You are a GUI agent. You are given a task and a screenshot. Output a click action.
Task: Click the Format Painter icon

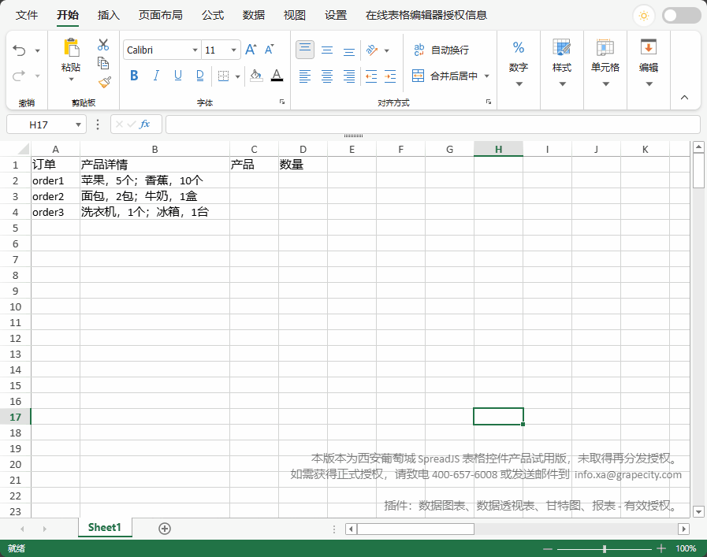(x=103, y=81)
